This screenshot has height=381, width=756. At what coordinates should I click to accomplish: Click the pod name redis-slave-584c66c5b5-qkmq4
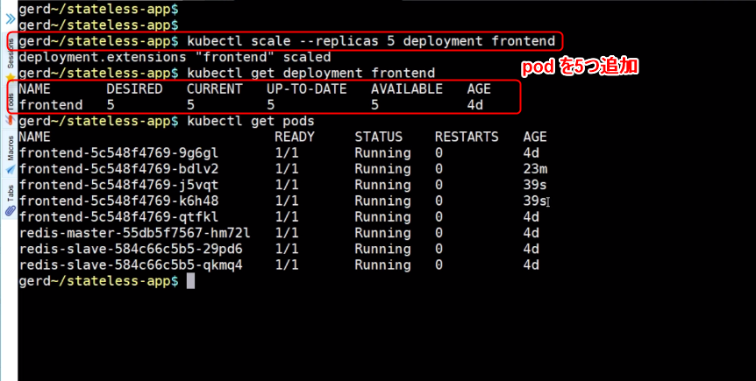pyautogui.click(x=130, y=265)
